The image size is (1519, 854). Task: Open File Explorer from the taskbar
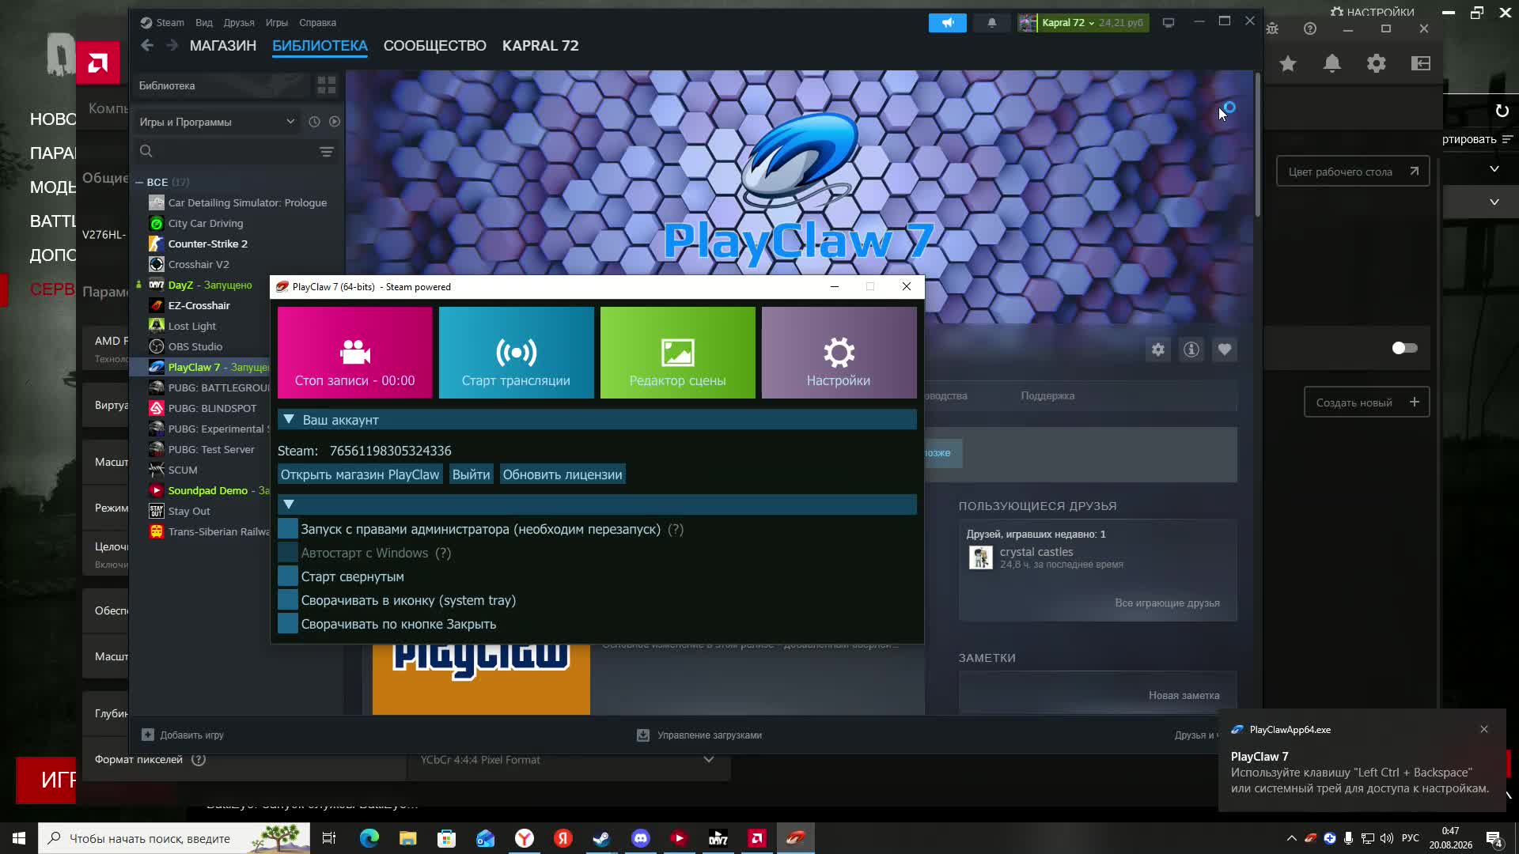407,838
